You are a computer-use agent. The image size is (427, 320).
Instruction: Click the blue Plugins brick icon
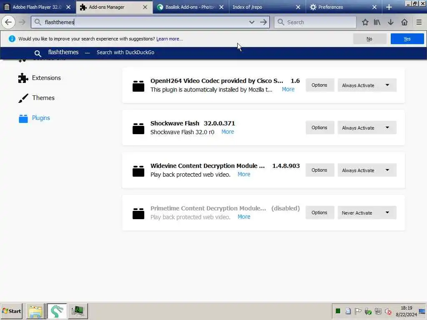point(23,118)
